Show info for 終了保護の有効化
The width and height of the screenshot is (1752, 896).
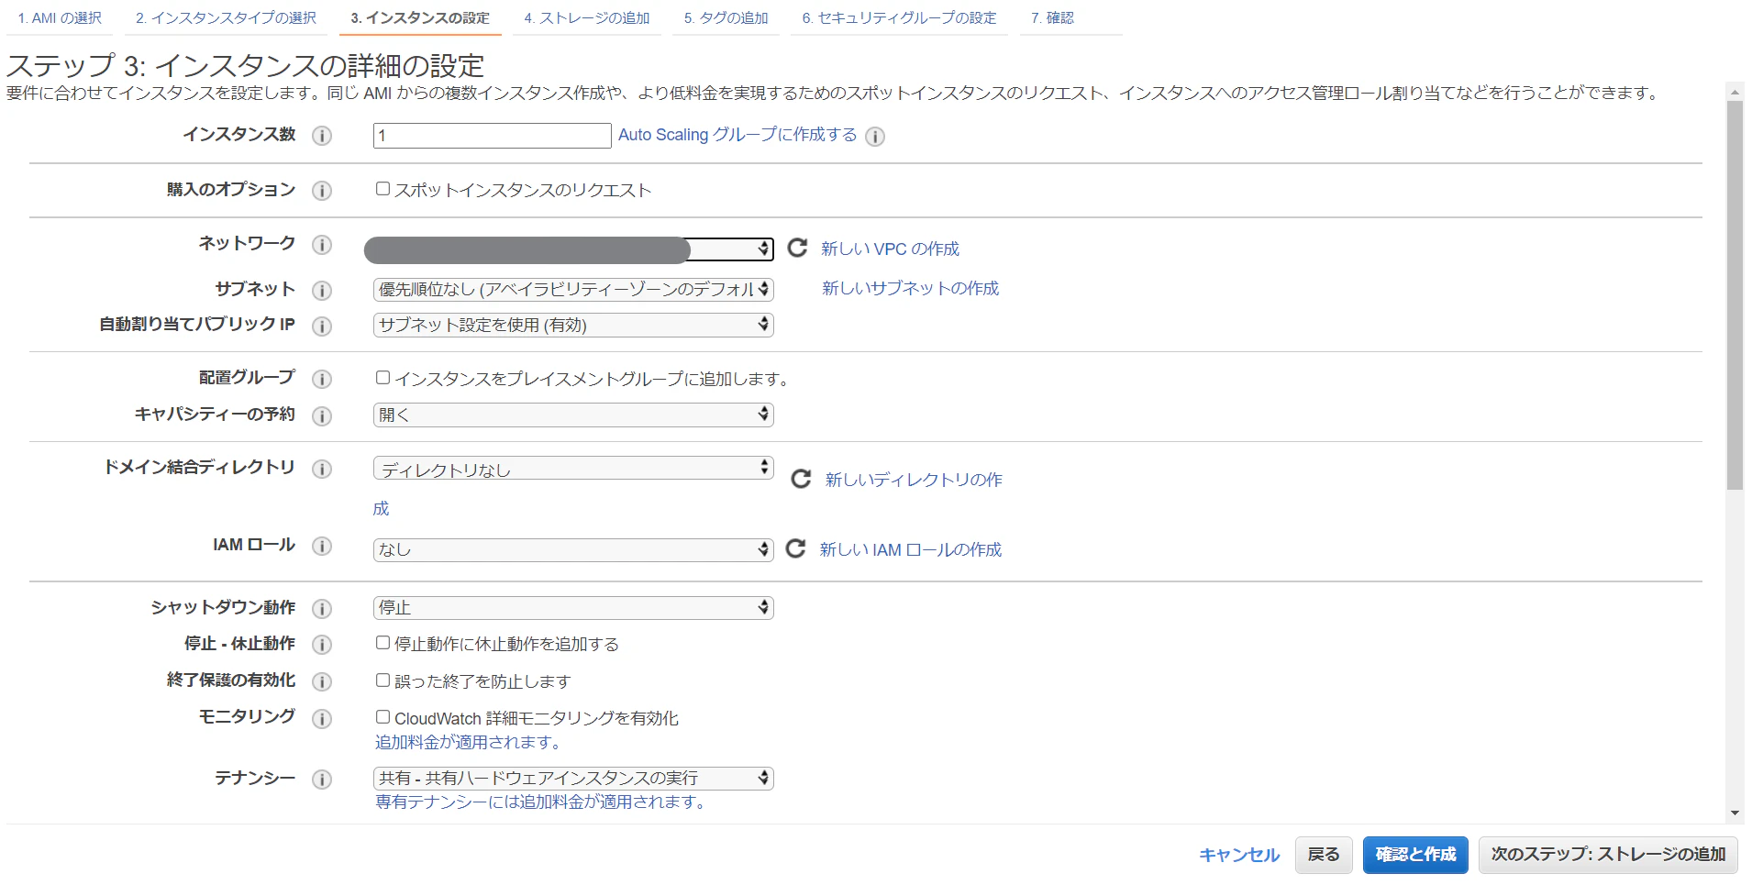point(322,681)
